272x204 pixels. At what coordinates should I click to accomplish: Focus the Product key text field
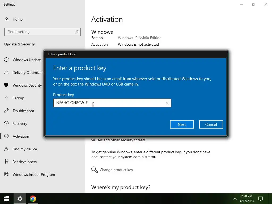click(112, 103)
